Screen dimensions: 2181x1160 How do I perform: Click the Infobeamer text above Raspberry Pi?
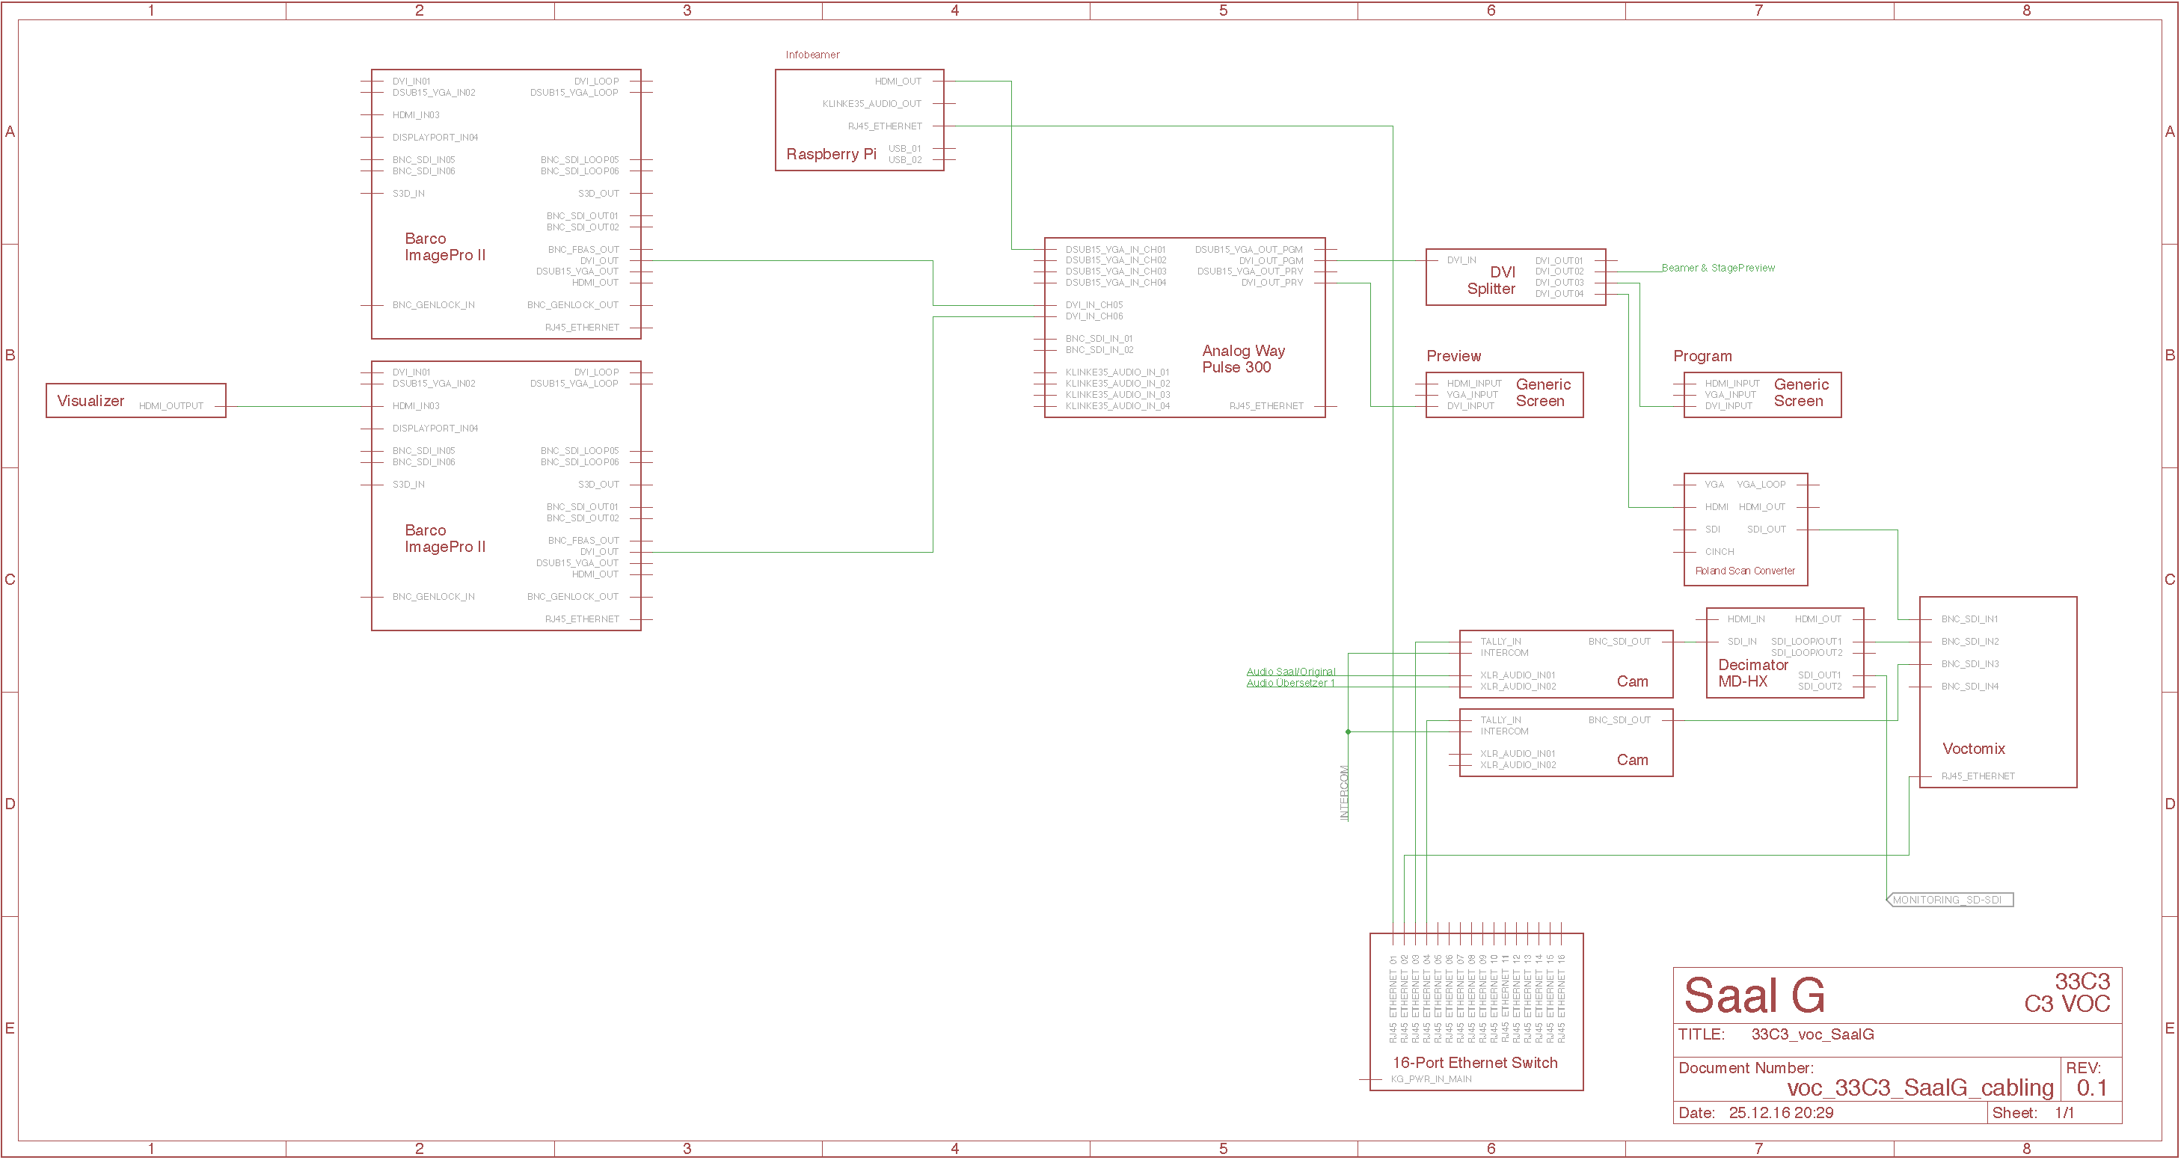click(812, 55)
